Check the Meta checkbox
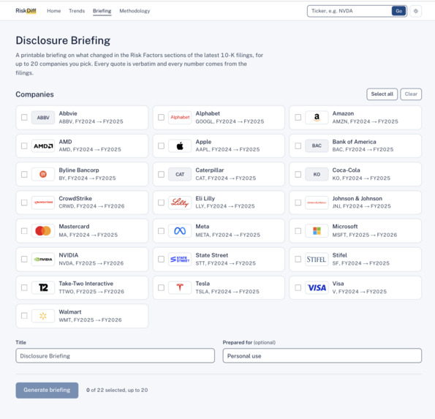Screen dimensions: 435x419 pyautogui.click(x=161, y=231)
